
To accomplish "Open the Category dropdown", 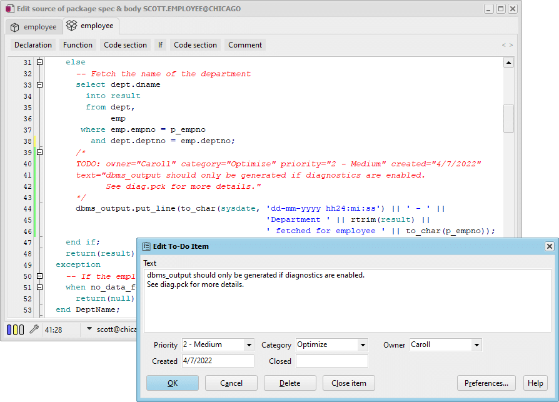I will (x=363, y=345).
